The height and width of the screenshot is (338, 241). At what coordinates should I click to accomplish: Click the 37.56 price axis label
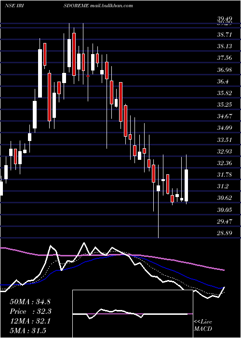225,58
